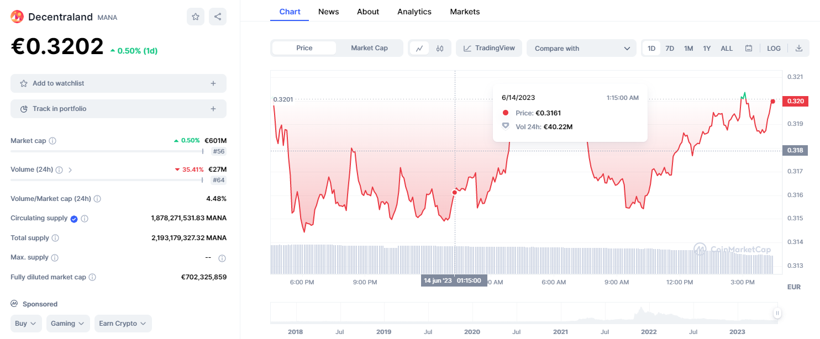The height and width of the screenshot is (339, 820).
Task: Switch chart to Market Cap
Action: point(369,48)
